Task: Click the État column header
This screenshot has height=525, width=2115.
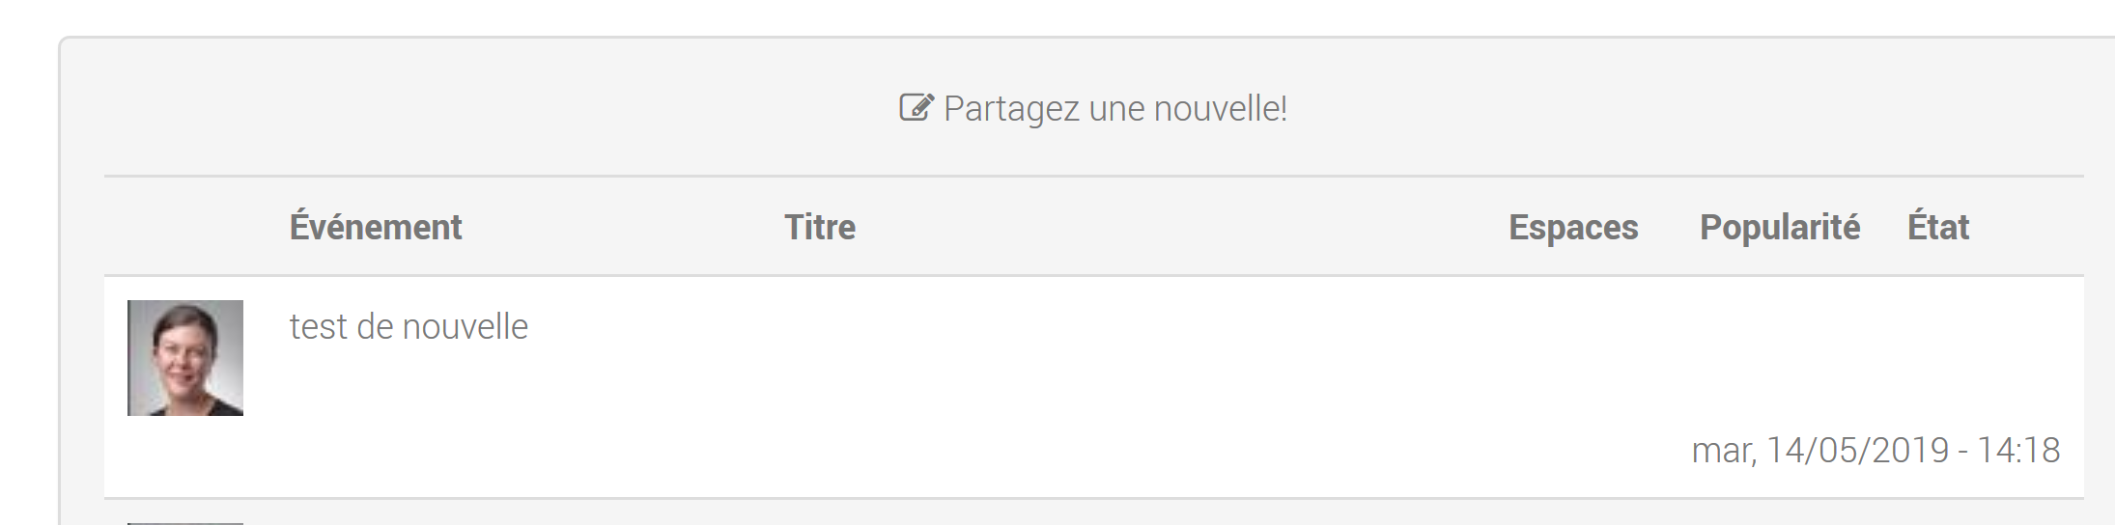Action: click(1937, 228)
